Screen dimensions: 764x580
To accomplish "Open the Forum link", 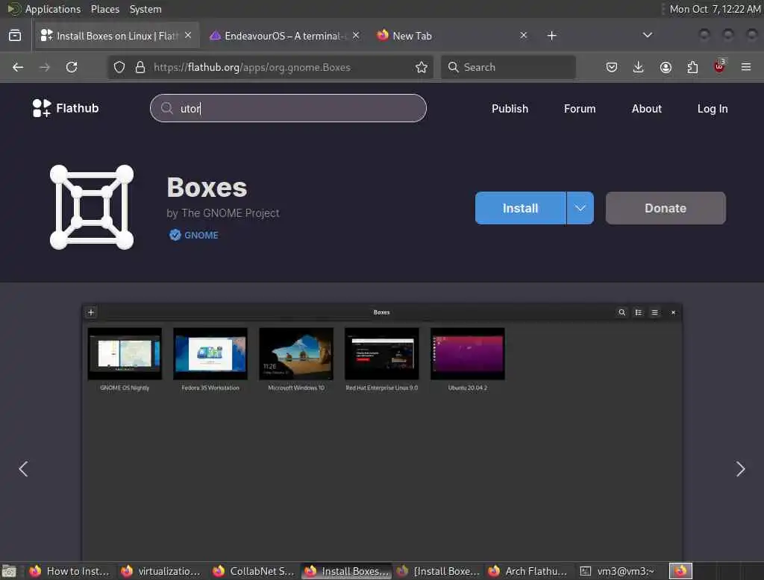I will coord(580,109).
